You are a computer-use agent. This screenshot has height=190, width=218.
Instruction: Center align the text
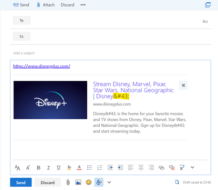tap(141, 168)
